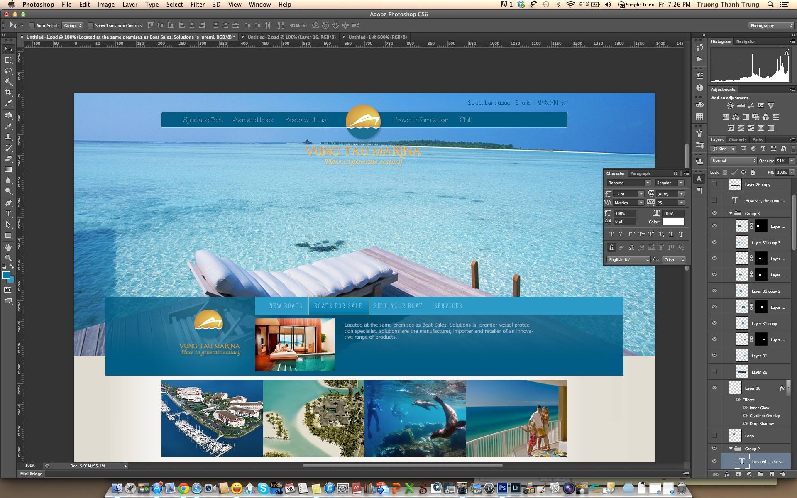
Task: Add a Curves adjustment
Action: (x=751, y=106)
